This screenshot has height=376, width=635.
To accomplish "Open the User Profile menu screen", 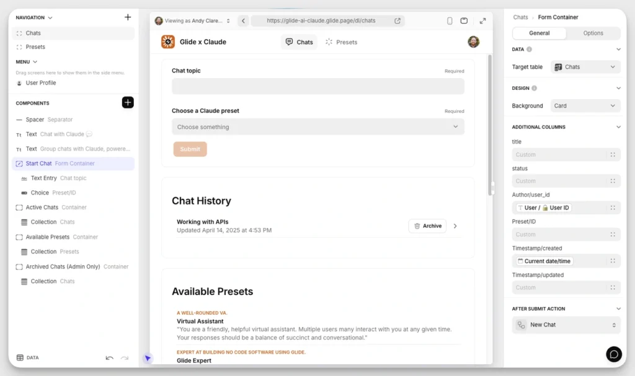I will tap(73, 83).
